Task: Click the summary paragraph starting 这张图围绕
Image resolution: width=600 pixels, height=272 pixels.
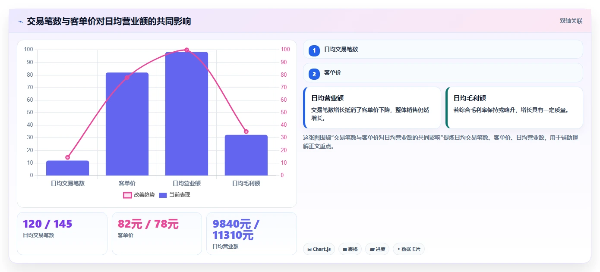Action: (441, 142)
